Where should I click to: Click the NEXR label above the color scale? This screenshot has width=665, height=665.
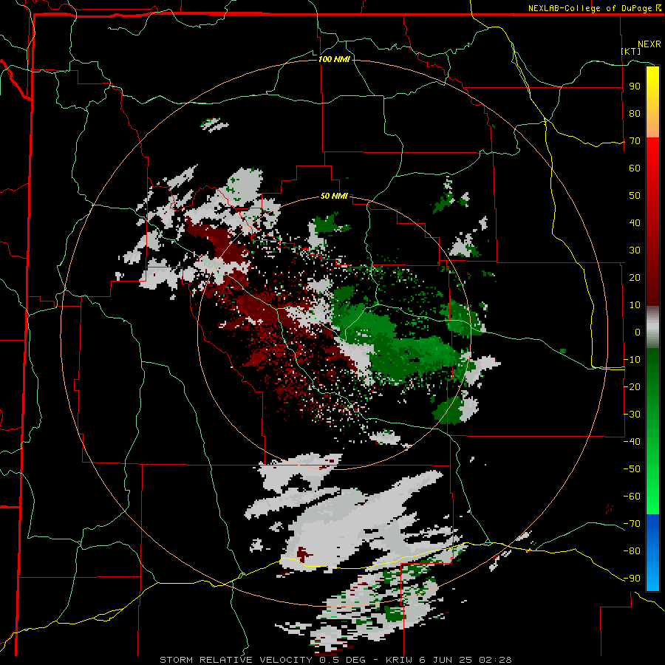point(649,44)
